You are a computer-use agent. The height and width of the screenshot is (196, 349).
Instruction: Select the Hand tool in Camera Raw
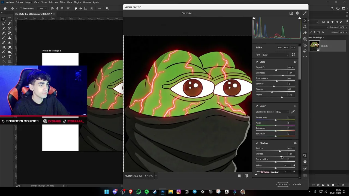(x=305, y=162)
